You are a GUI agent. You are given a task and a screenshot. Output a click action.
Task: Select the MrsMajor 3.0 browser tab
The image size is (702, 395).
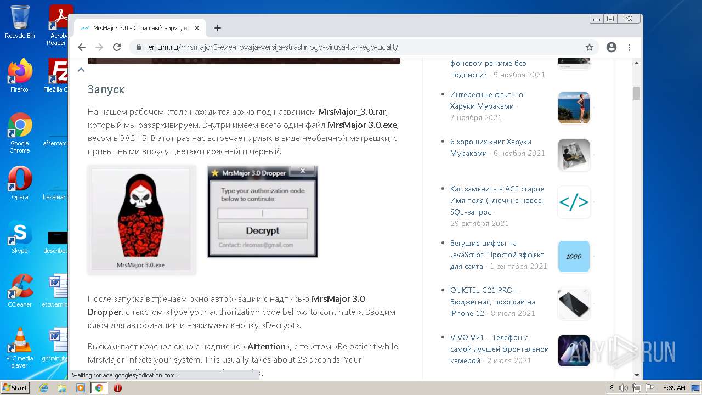click(x=140, y=28)
